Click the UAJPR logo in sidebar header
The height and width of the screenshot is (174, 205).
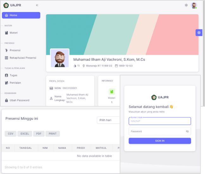pyautogui.click(x=6, y=5)
